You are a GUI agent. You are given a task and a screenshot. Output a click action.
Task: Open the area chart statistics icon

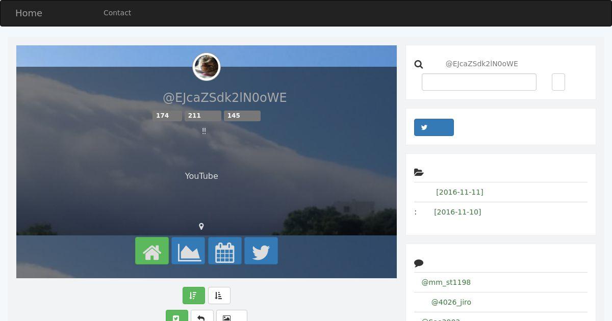(x=188, y=251)
